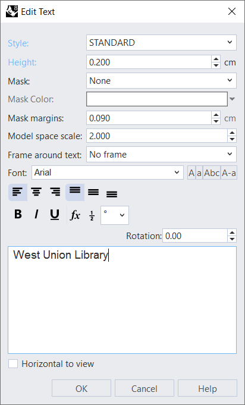Image resolution: width=245 pixels, height=405 pixels.
Task: Set vertical alignment to bottom
Action: (x=112, y=192)
